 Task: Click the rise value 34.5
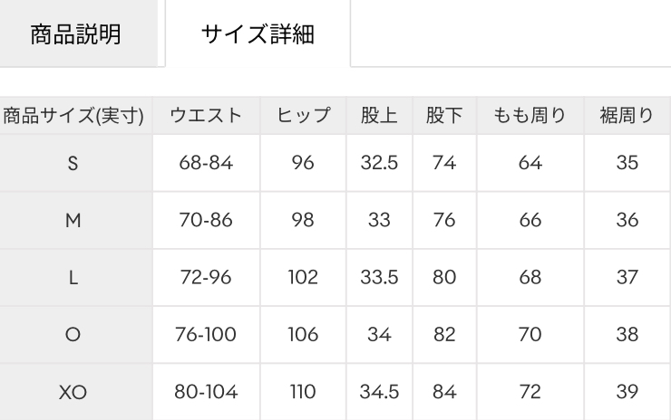[x=379, y=392]
